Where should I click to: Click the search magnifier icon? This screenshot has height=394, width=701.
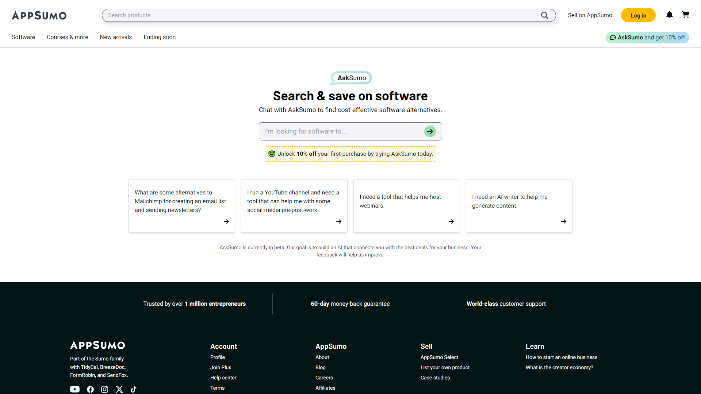(544, 15)
